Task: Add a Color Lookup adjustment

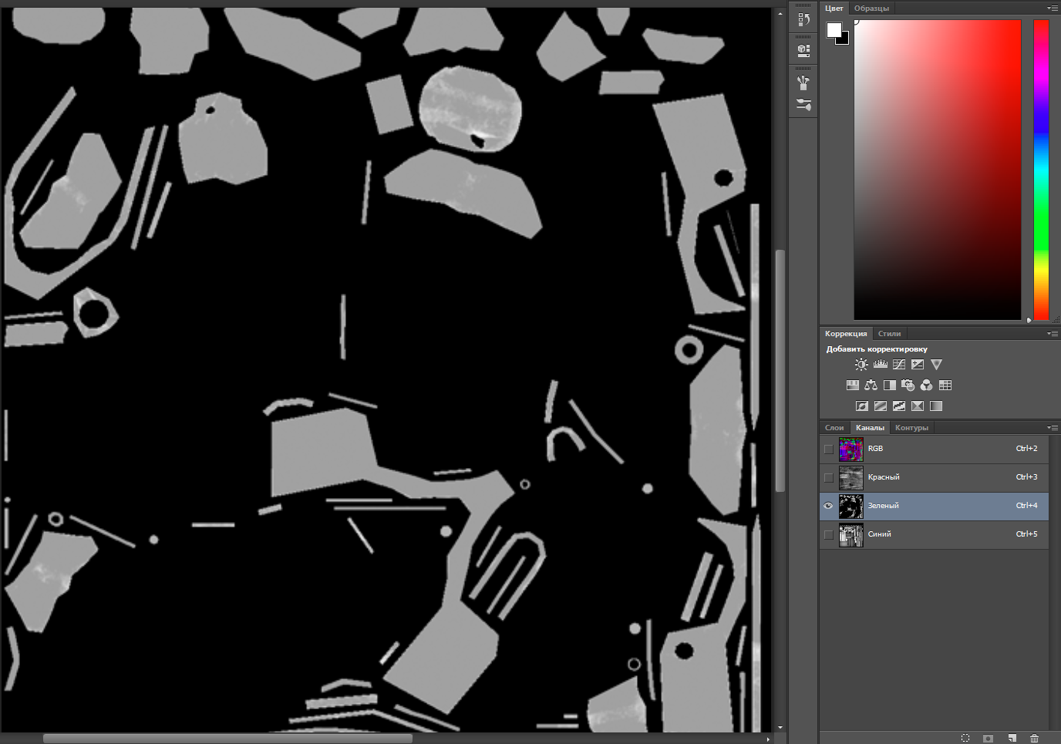Action: [945, 385]
